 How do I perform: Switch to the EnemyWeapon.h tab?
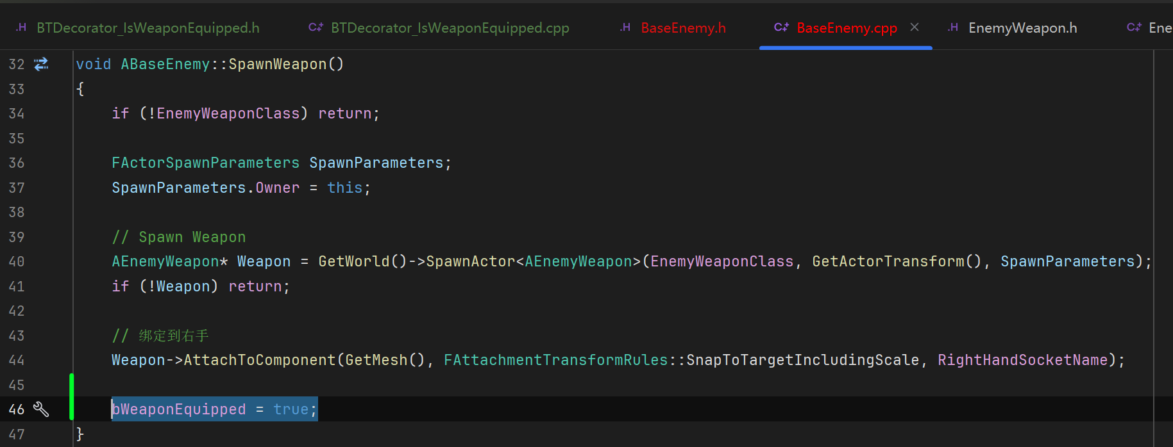1022,28
